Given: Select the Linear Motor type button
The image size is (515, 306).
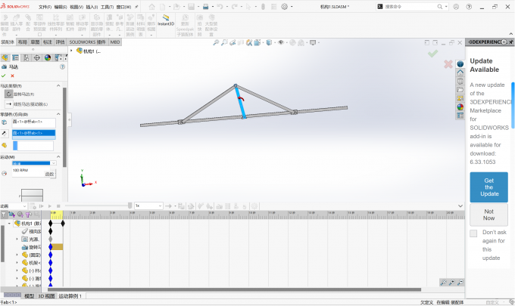Looking at the screenshot, I should coord(8,104).
